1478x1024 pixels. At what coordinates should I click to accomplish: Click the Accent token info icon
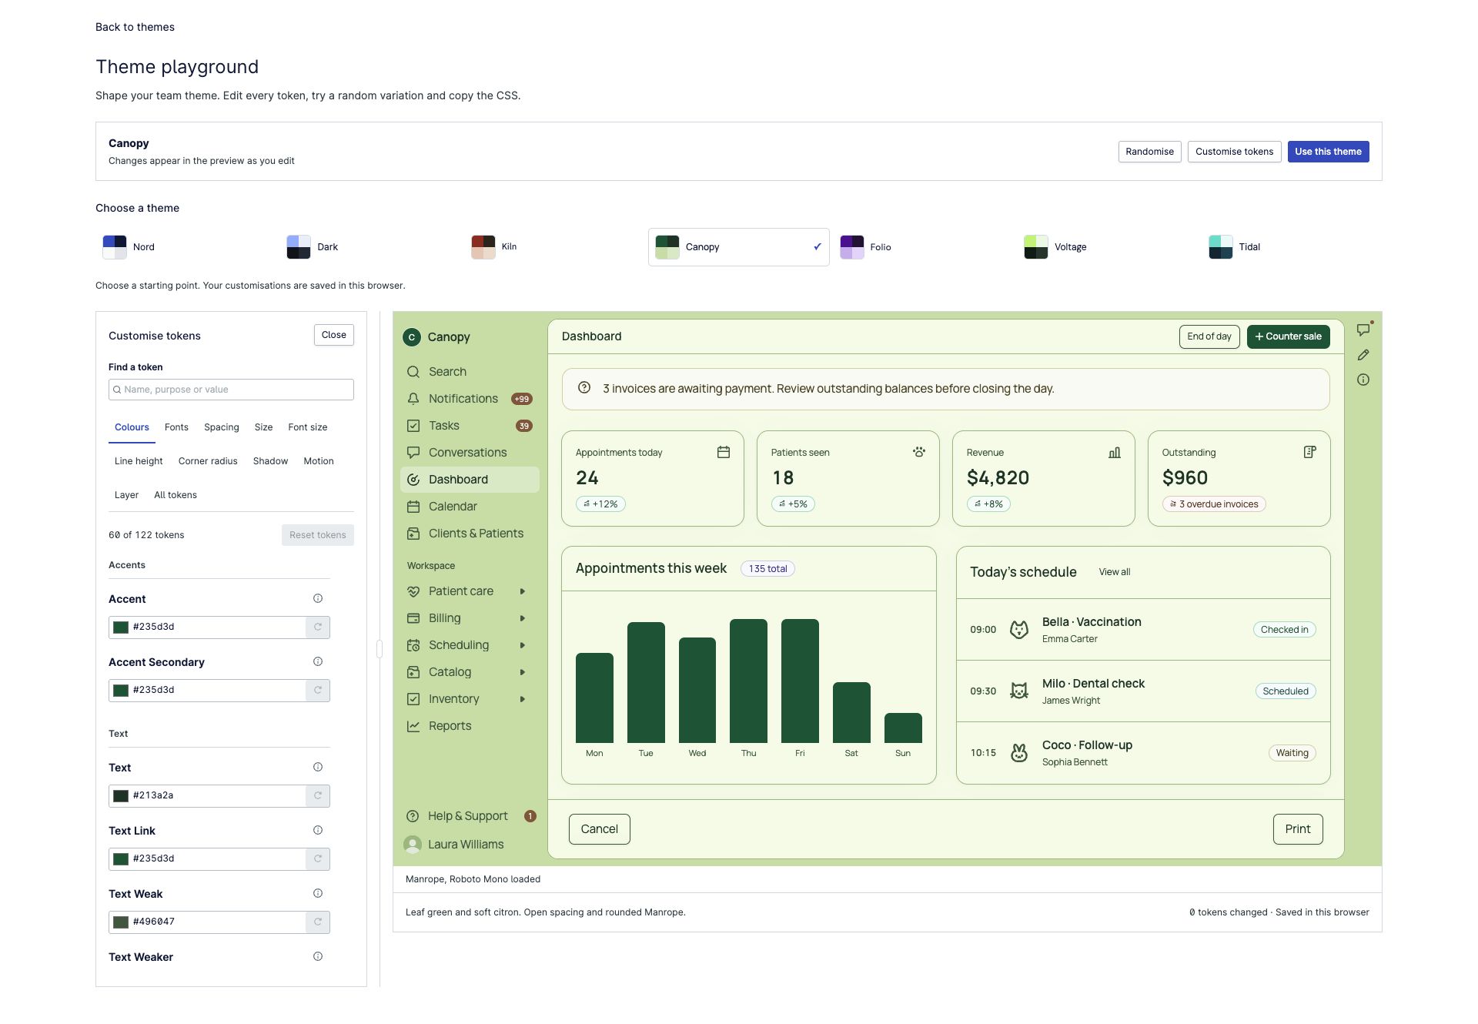[x=318, y=598]
